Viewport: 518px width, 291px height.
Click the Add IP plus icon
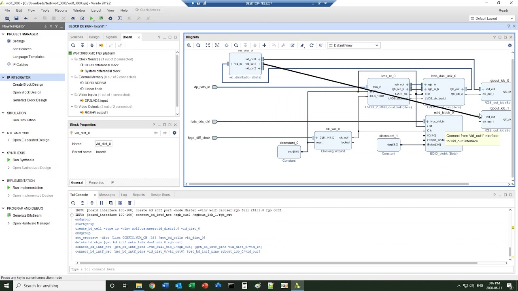[264, 45]
